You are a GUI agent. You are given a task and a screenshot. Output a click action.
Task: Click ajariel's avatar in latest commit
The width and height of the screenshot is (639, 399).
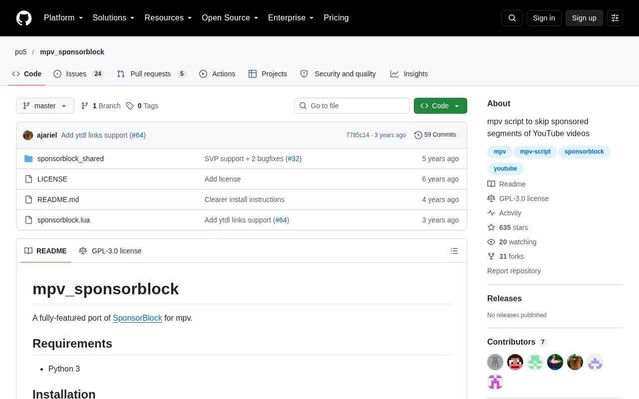pos(28,135)
